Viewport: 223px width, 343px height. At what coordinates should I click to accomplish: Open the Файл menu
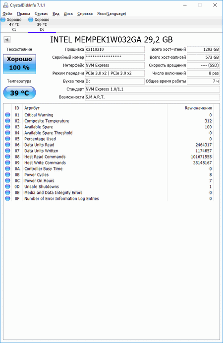(7, 13)
